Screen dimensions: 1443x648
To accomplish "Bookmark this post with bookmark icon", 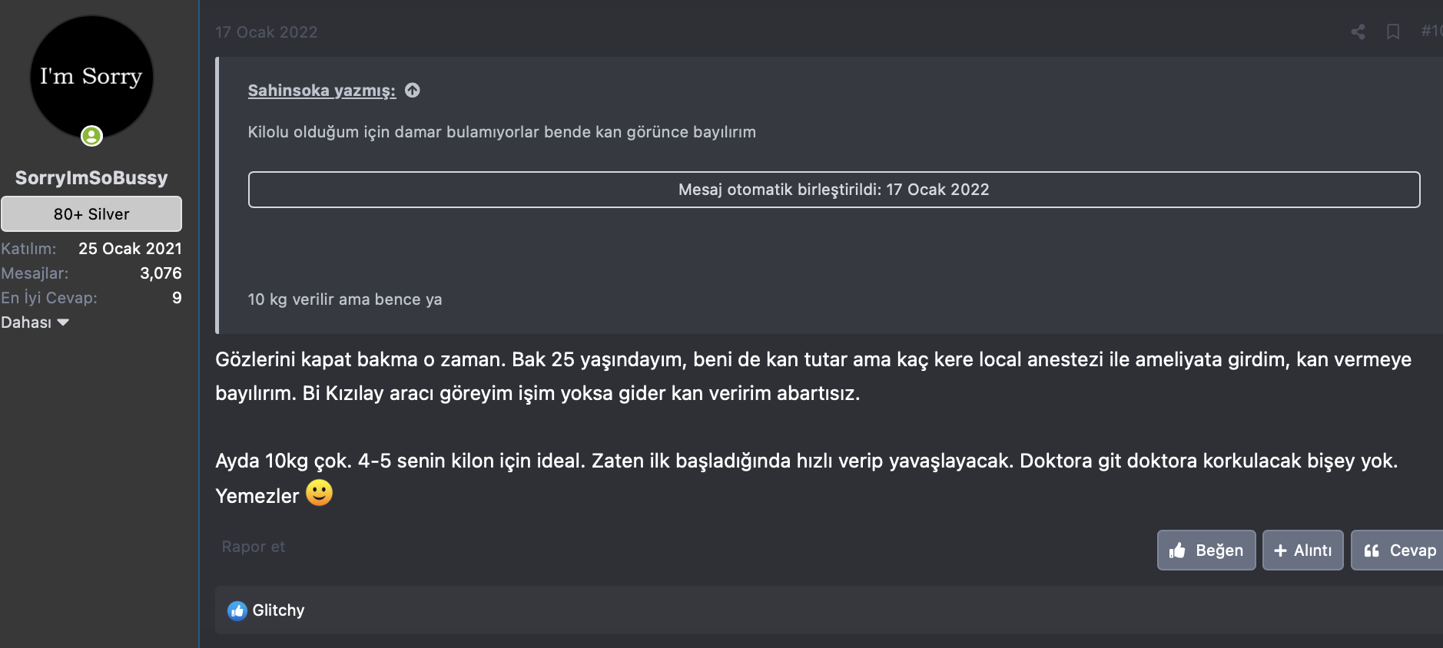I will (x=1392, y=31).
